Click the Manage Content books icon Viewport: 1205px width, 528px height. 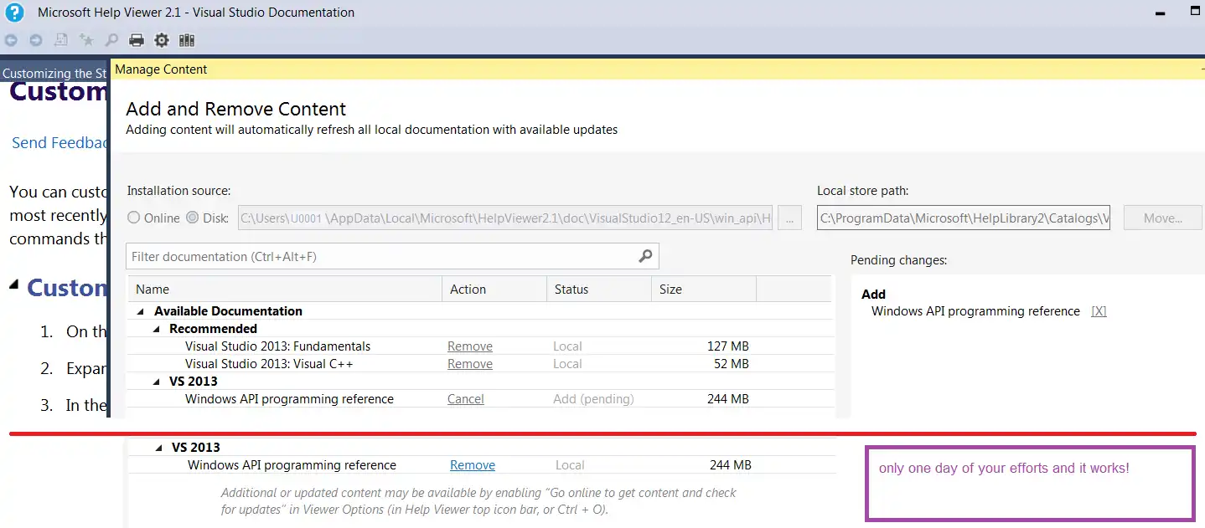tap(187, 39)
